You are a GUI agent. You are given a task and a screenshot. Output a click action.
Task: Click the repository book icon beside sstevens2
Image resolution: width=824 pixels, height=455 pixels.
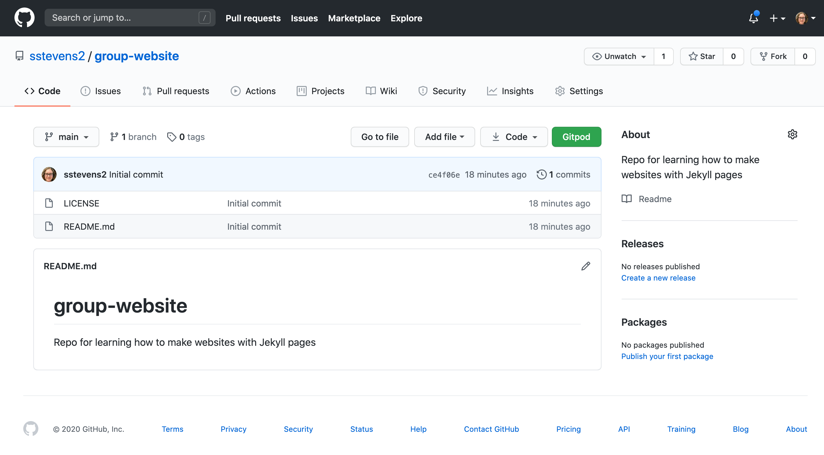(x=19, y=56)
